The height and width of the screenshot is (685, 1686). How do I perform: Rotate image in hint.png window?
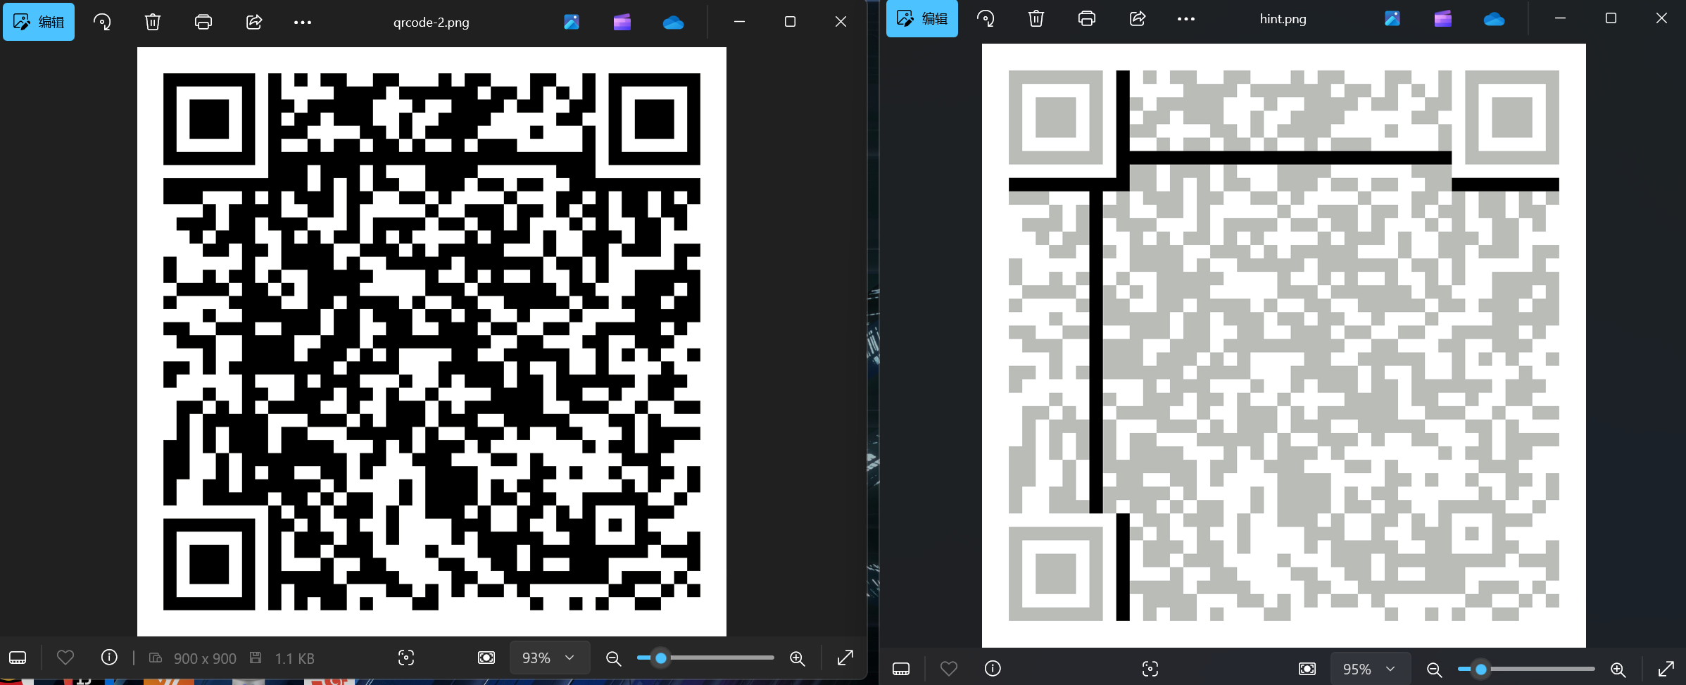coord(986,18)
